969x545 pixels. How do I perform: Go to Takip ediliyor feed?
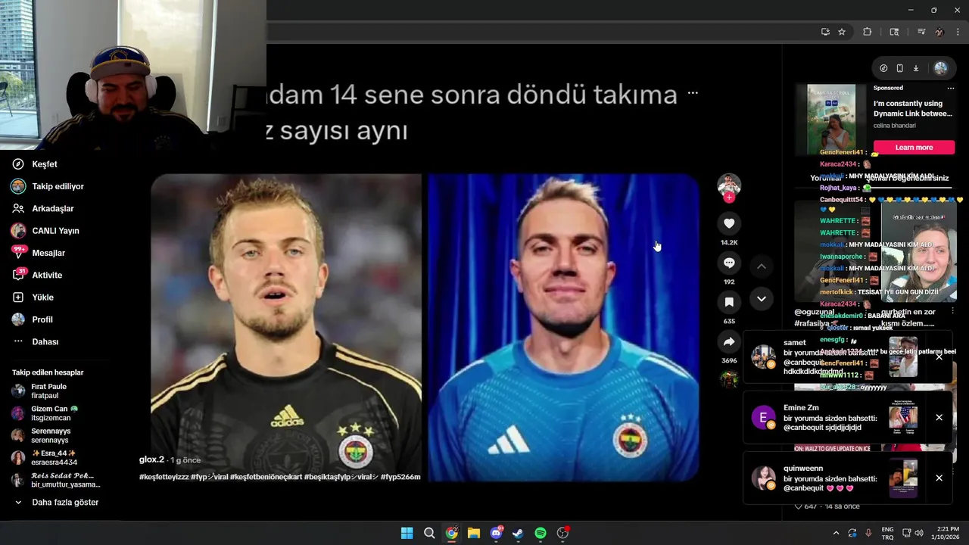48,186
